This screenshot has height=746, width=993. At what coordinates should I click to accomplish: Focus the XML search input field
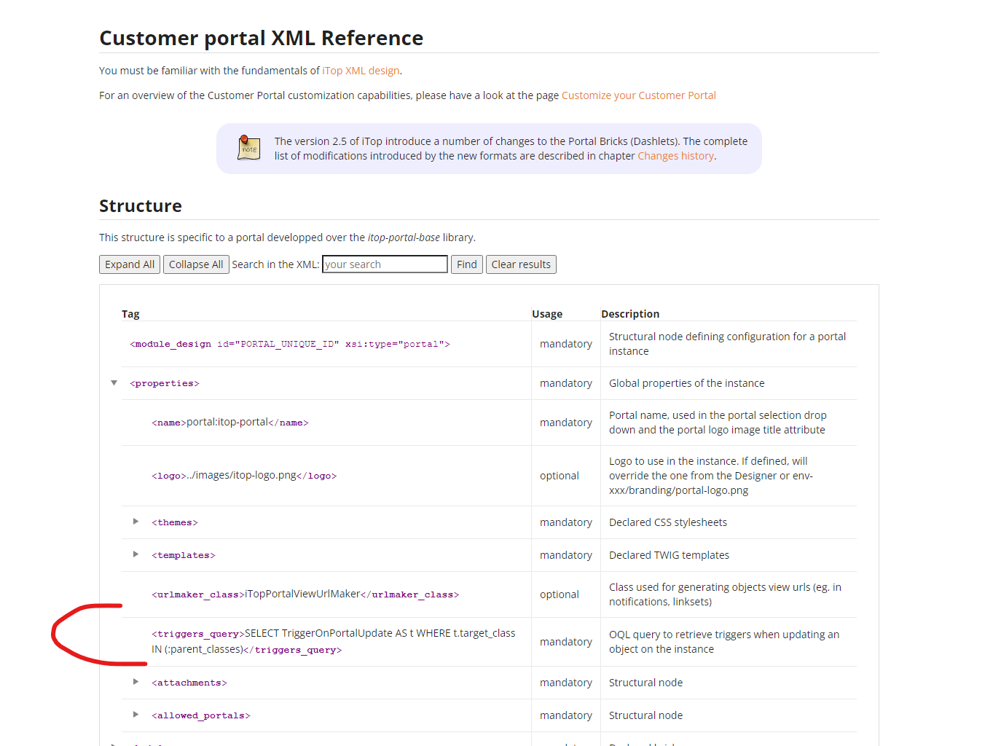[385, 264]
